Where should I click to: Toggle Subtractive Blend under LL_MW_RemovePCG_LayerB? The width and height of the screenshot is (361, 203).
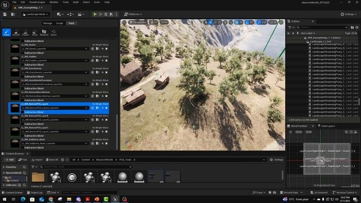(23, 124)
